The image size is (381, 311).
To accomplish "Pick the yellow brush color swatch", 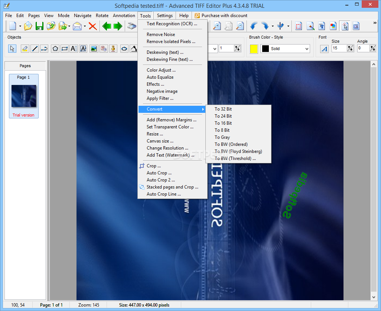I will pyautogui.click(x=254, y=49).
